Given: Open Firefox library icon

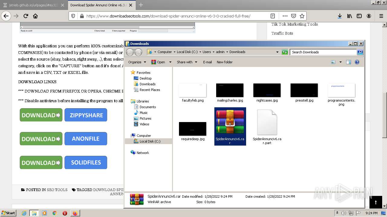Looking at the screenshot, I should click(x=350, y=16).
